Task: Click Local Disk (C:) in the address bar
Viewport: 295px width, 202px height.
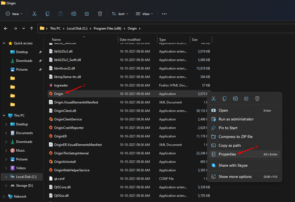Action: pos(77,28)
